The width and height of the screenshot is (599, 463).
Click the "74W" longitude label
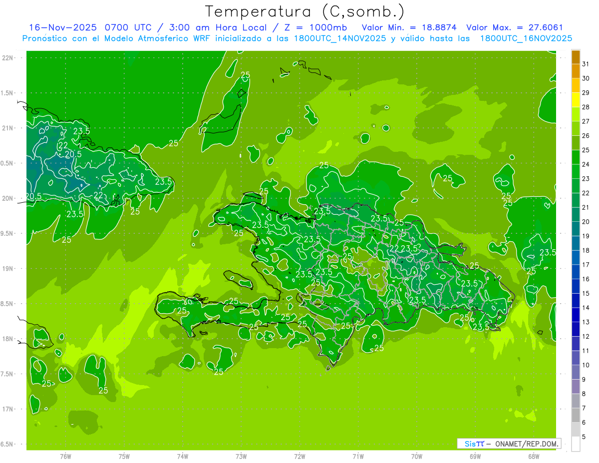tap(182, 457)
